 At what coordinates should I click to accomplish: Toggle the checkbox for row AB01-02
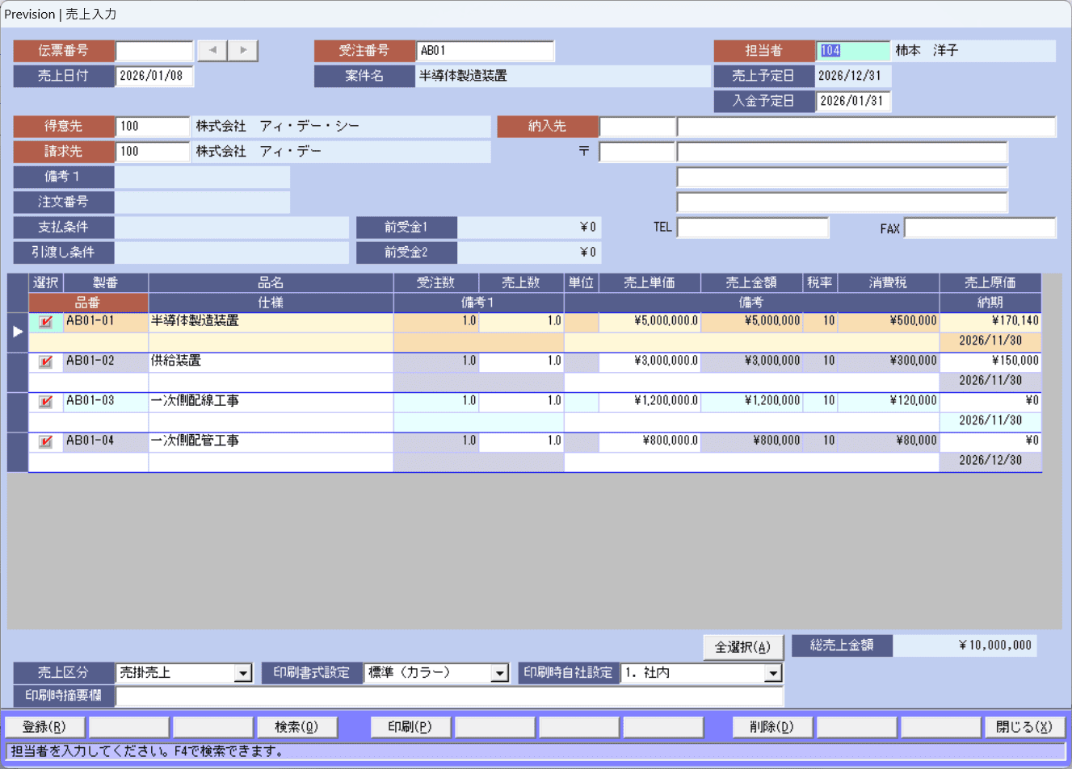(46, 362)
